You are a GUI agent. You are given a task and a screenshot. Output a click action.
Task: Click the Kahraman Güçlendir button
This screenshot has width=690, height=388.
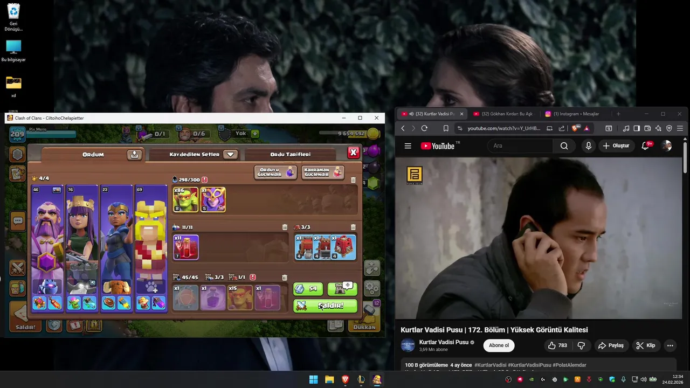click(323, 172)
